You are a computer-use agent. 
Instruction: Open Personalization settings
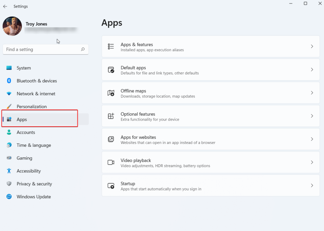tap(46, 106)
